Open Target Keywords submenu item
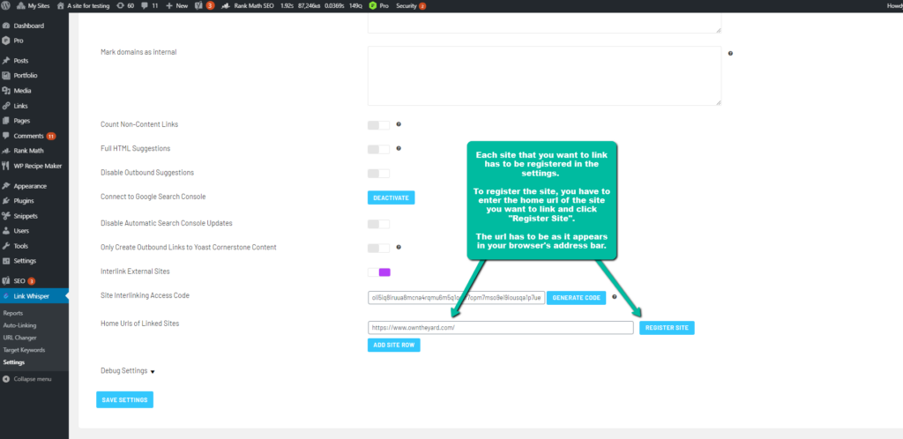This screenshot has width=903, height=439. click(24, 350)
